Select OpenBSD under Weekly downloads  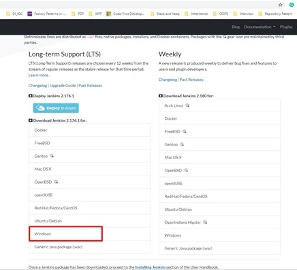click(219, 170)
